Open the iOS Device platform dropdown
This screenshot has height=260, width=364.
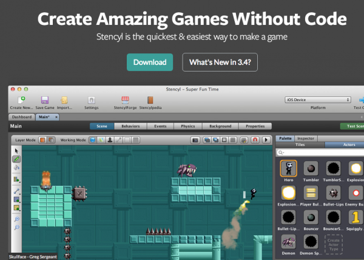318,99
